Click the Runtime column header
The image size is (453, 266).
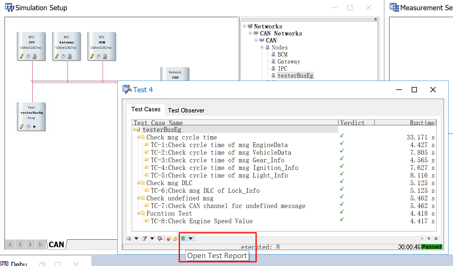(405, 123)
